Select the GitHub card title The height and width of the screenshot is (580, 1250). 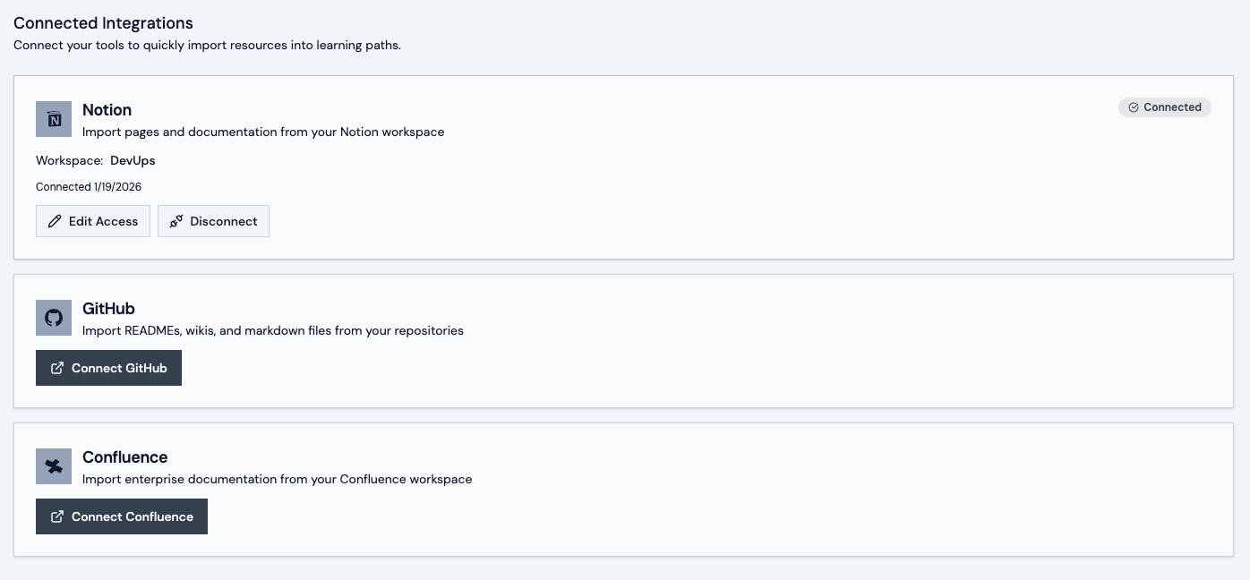(108, 309)
